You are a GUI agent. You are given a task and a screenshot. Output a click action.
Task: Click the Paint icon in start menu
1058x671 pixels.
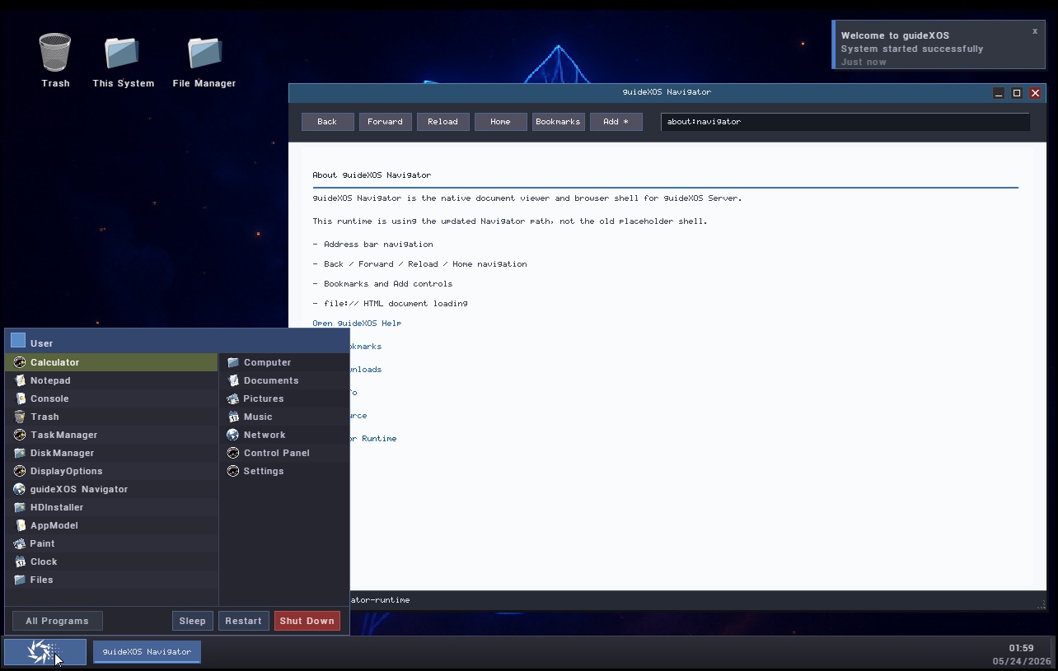pos(20,543)
